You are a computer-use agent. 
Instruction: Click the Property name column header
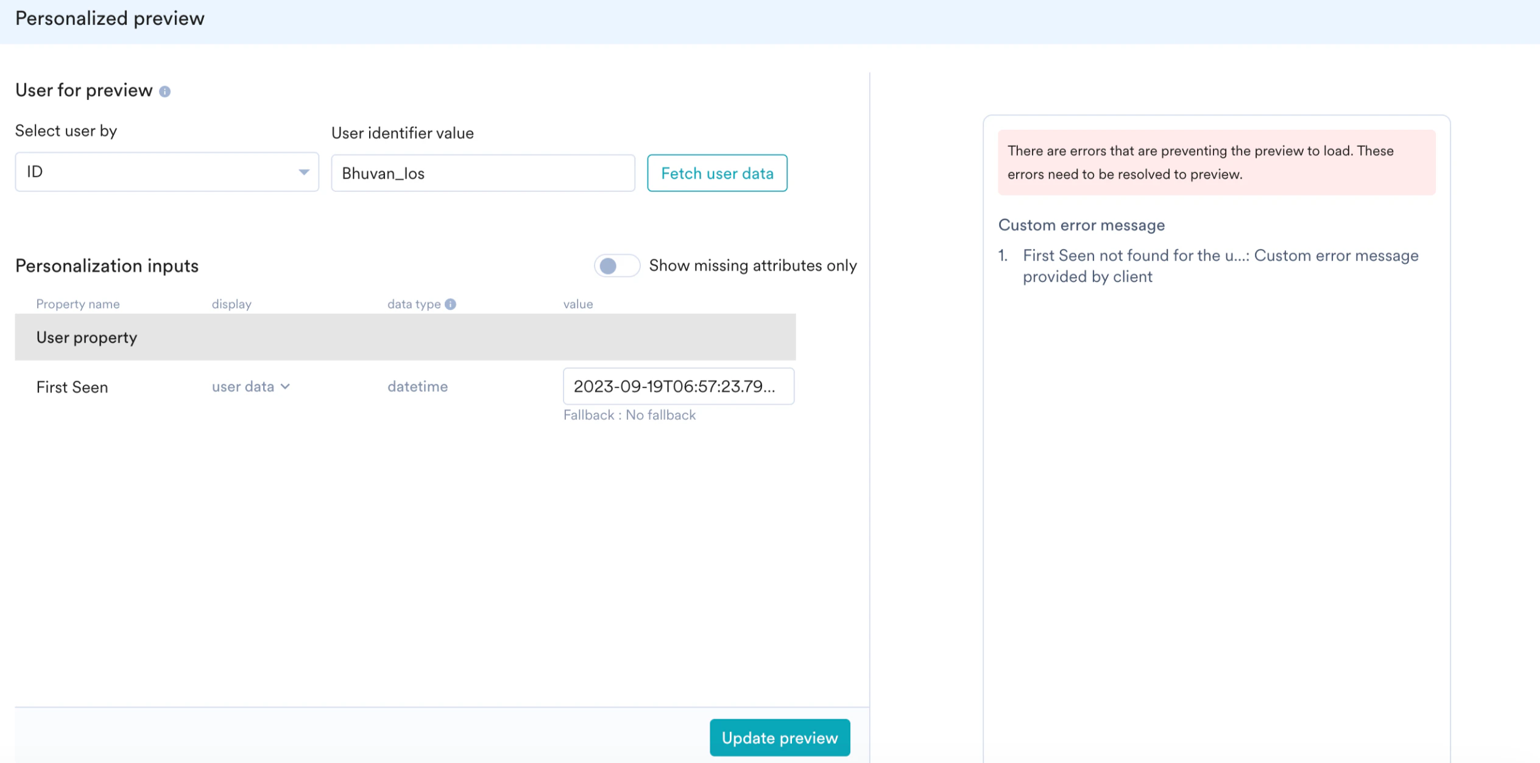point(77,304)
